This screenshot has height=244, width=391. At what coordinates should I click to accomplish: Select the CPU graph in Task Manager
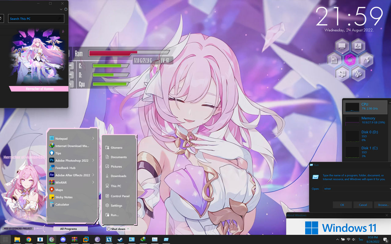coord(365,107)
